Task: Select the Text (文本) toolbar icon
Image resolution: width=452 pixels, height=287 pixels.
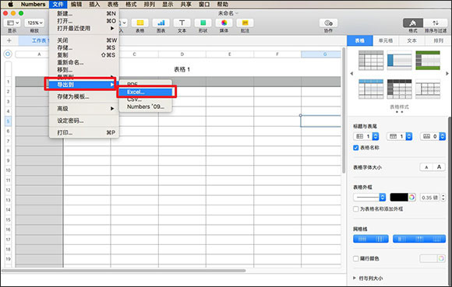Action: tap(182, 23)
